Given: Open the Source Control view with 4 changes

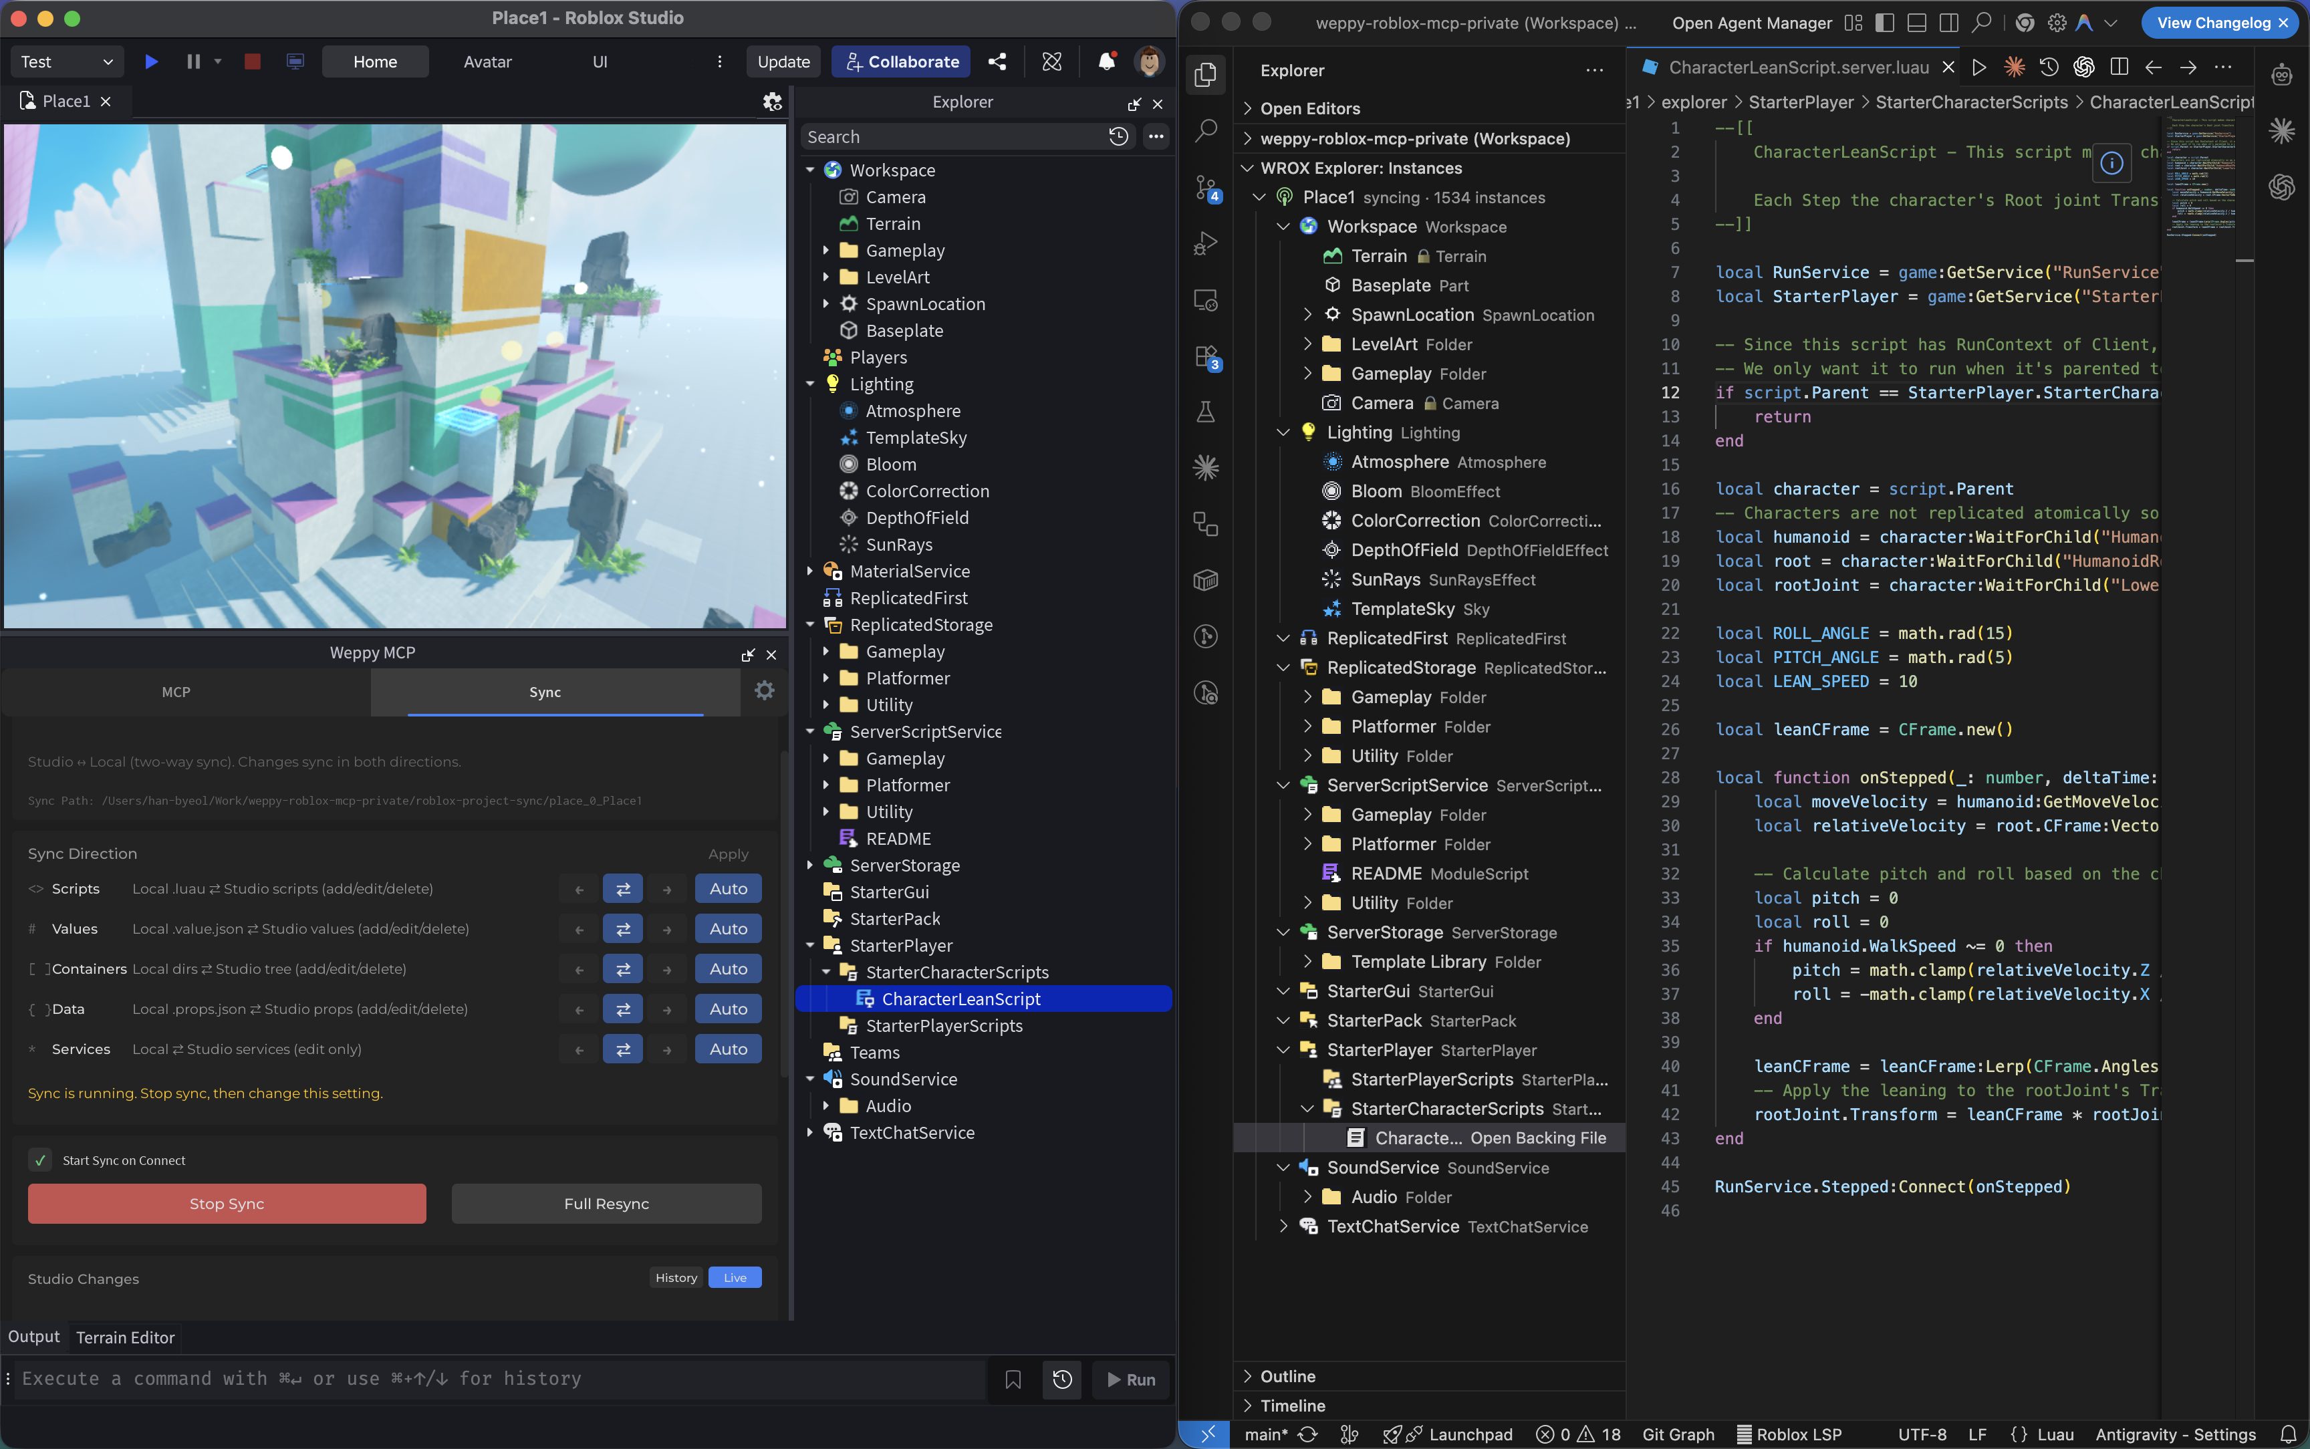Looking at the screenshot, I should (x=1205, y=188).
